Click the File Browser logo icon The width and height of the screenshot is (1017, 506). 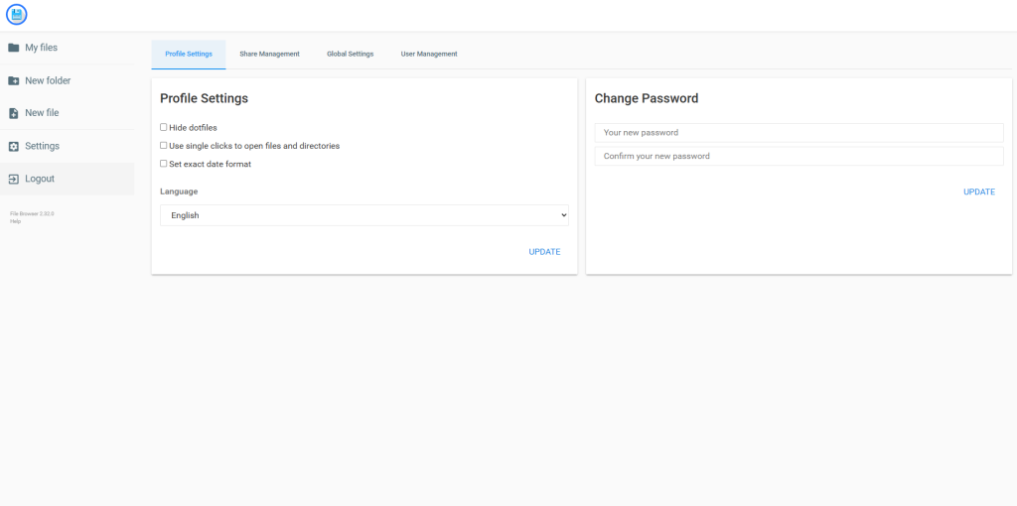tap(16, 15)
